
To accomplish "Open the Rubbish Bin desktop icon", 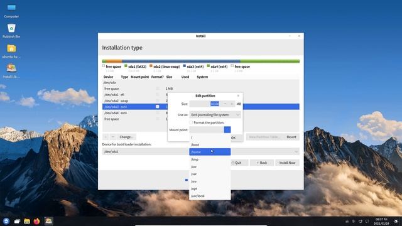I will pos(11,31).
